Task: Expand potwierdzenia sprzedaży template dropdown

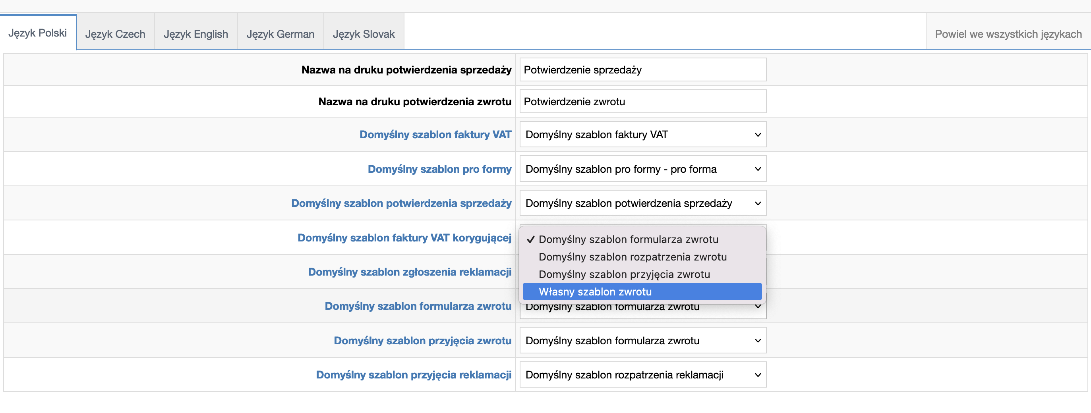Action: pos(642,203)
